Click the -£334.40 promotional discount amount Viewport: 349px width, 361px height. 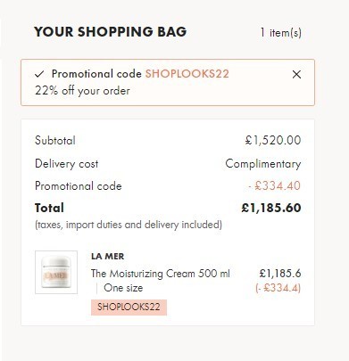pyautogui.click(x=275, y=186)
